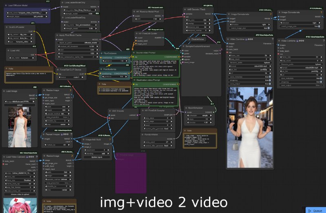Click the play icon on the Queue button
Viewport: 326px width, 213px height.
pyautogui.click(x=310, y=211)
